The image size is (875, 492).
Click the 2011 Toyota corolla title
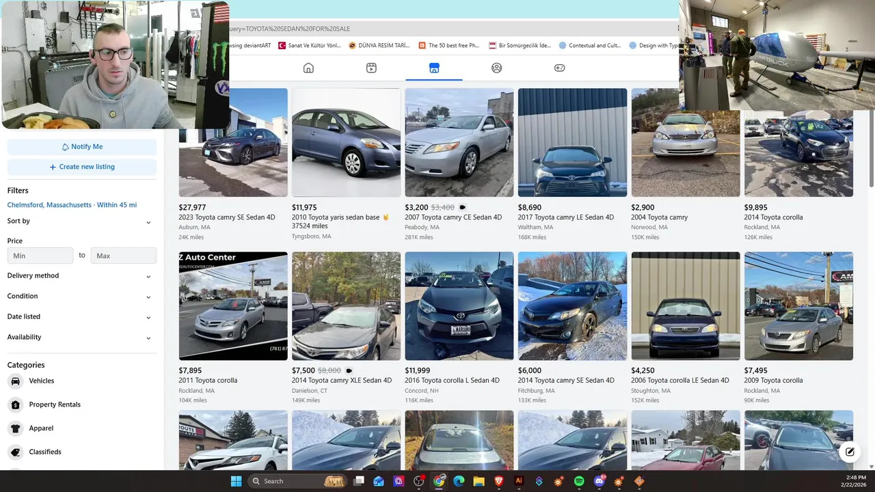pyautogui.click(x=208, y=381)
